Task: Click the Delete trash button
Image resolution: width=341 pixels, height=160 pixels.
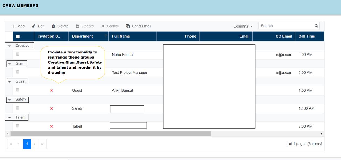Action: [60, 26]
